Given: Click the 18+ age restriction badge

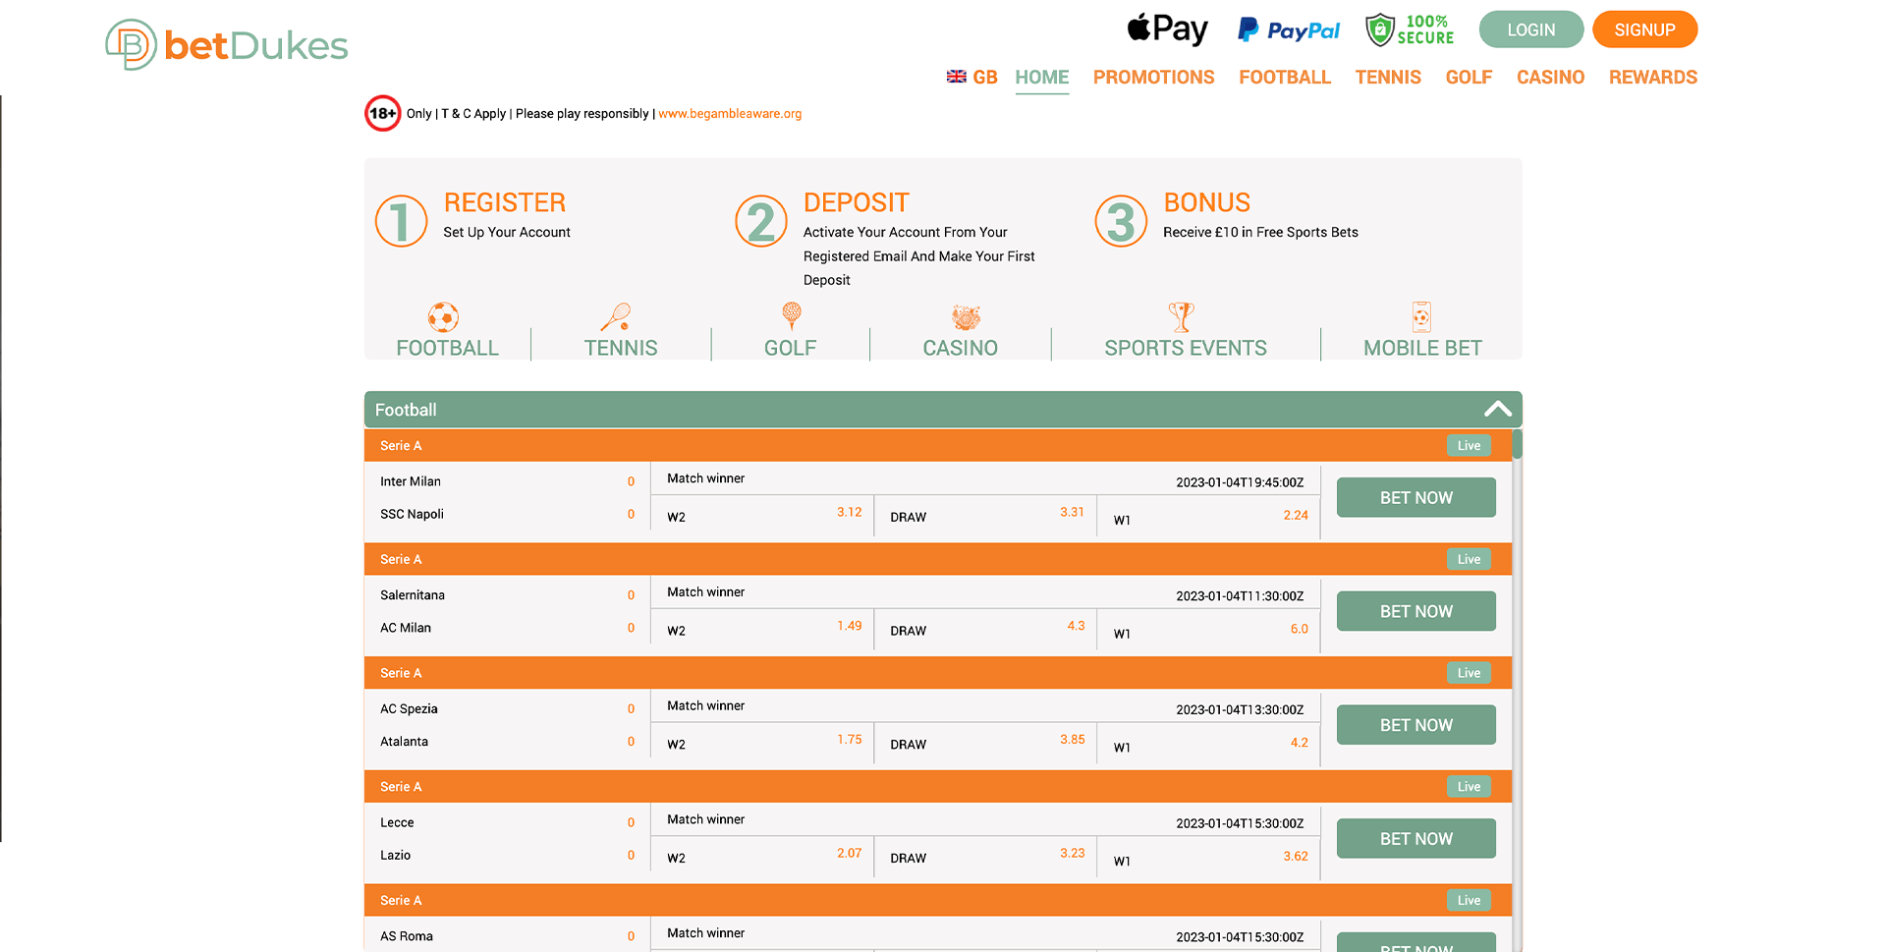Looking at the screenshot, I should [x=383, y=113].
